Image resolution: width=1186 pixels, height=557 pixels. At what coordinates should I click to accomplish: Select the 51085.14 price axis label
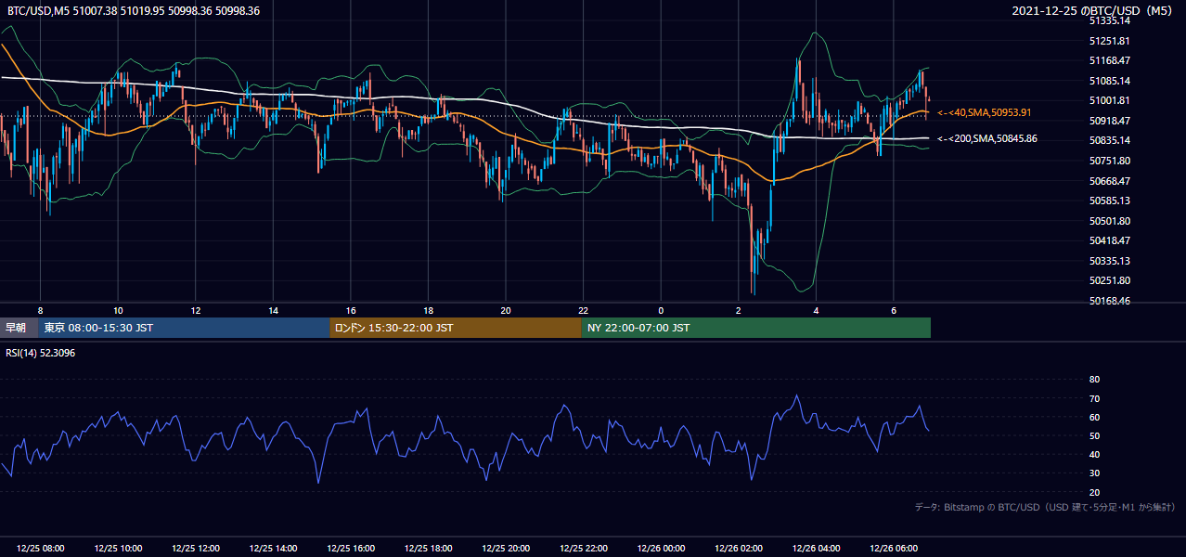pos(1109,81)
